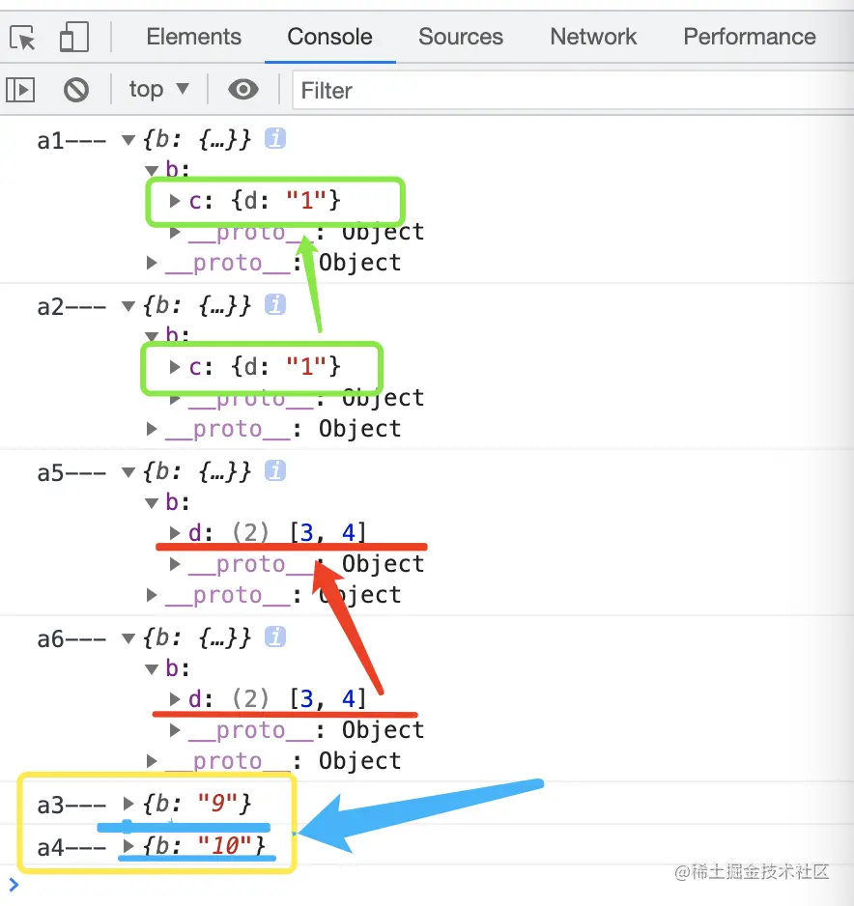The height and width of the screenshot is (906, 854).
Task: Click the info icon beside a2 output
Action: (275, 306)
